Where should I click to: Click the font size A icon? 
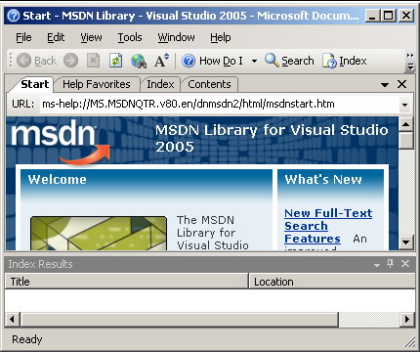coord(161,61)
